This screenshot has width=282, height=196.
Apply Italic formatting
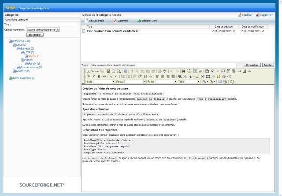pos(94,76)
